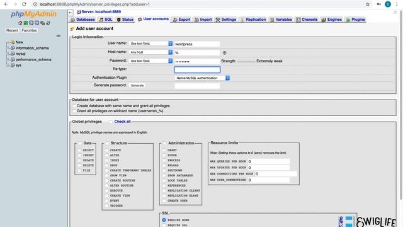Image resolution: width=403 pixels, height=227 pixels.
Task: Enable the GRANT administration checkbox
Action: coord(164,150)
